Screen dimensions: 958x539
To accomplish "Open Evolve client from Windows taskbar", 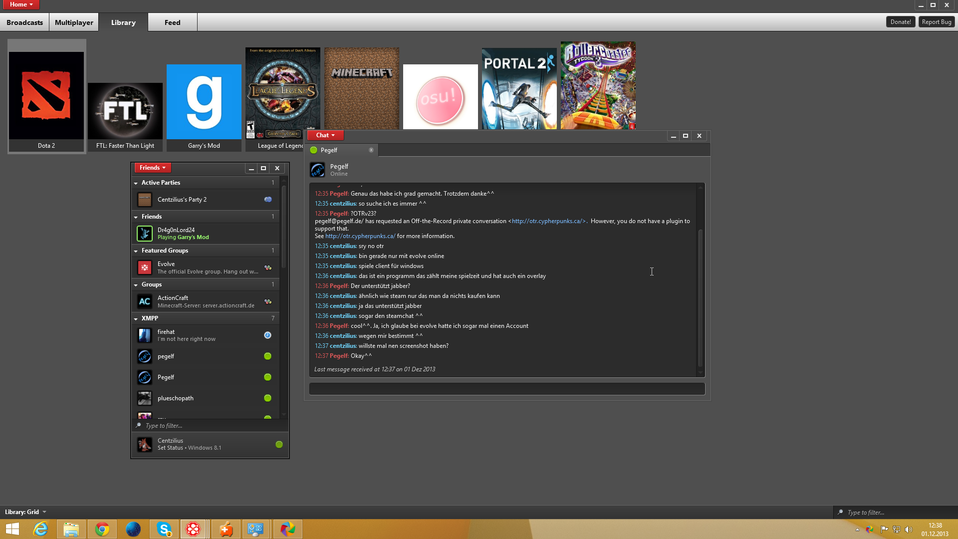I will (x=193, y=529).
